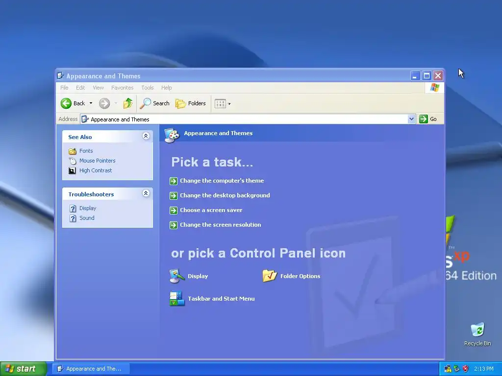Click the security shield tray icon
Screen dimensions: 502x376
click(466, 369)
